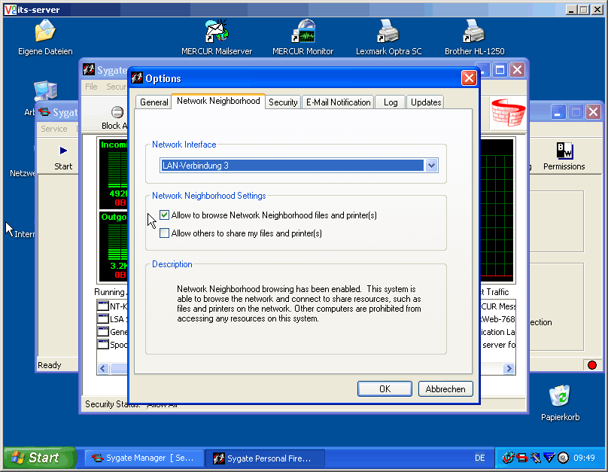The image size is (608, 472).
Task: Switch to Sygate Personal Firewall taskbar button
Action: (265, 458)
